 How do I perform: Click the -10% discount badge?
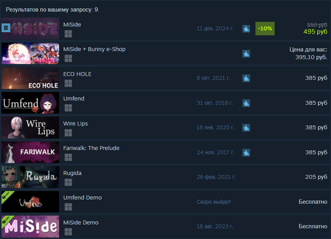265,28
